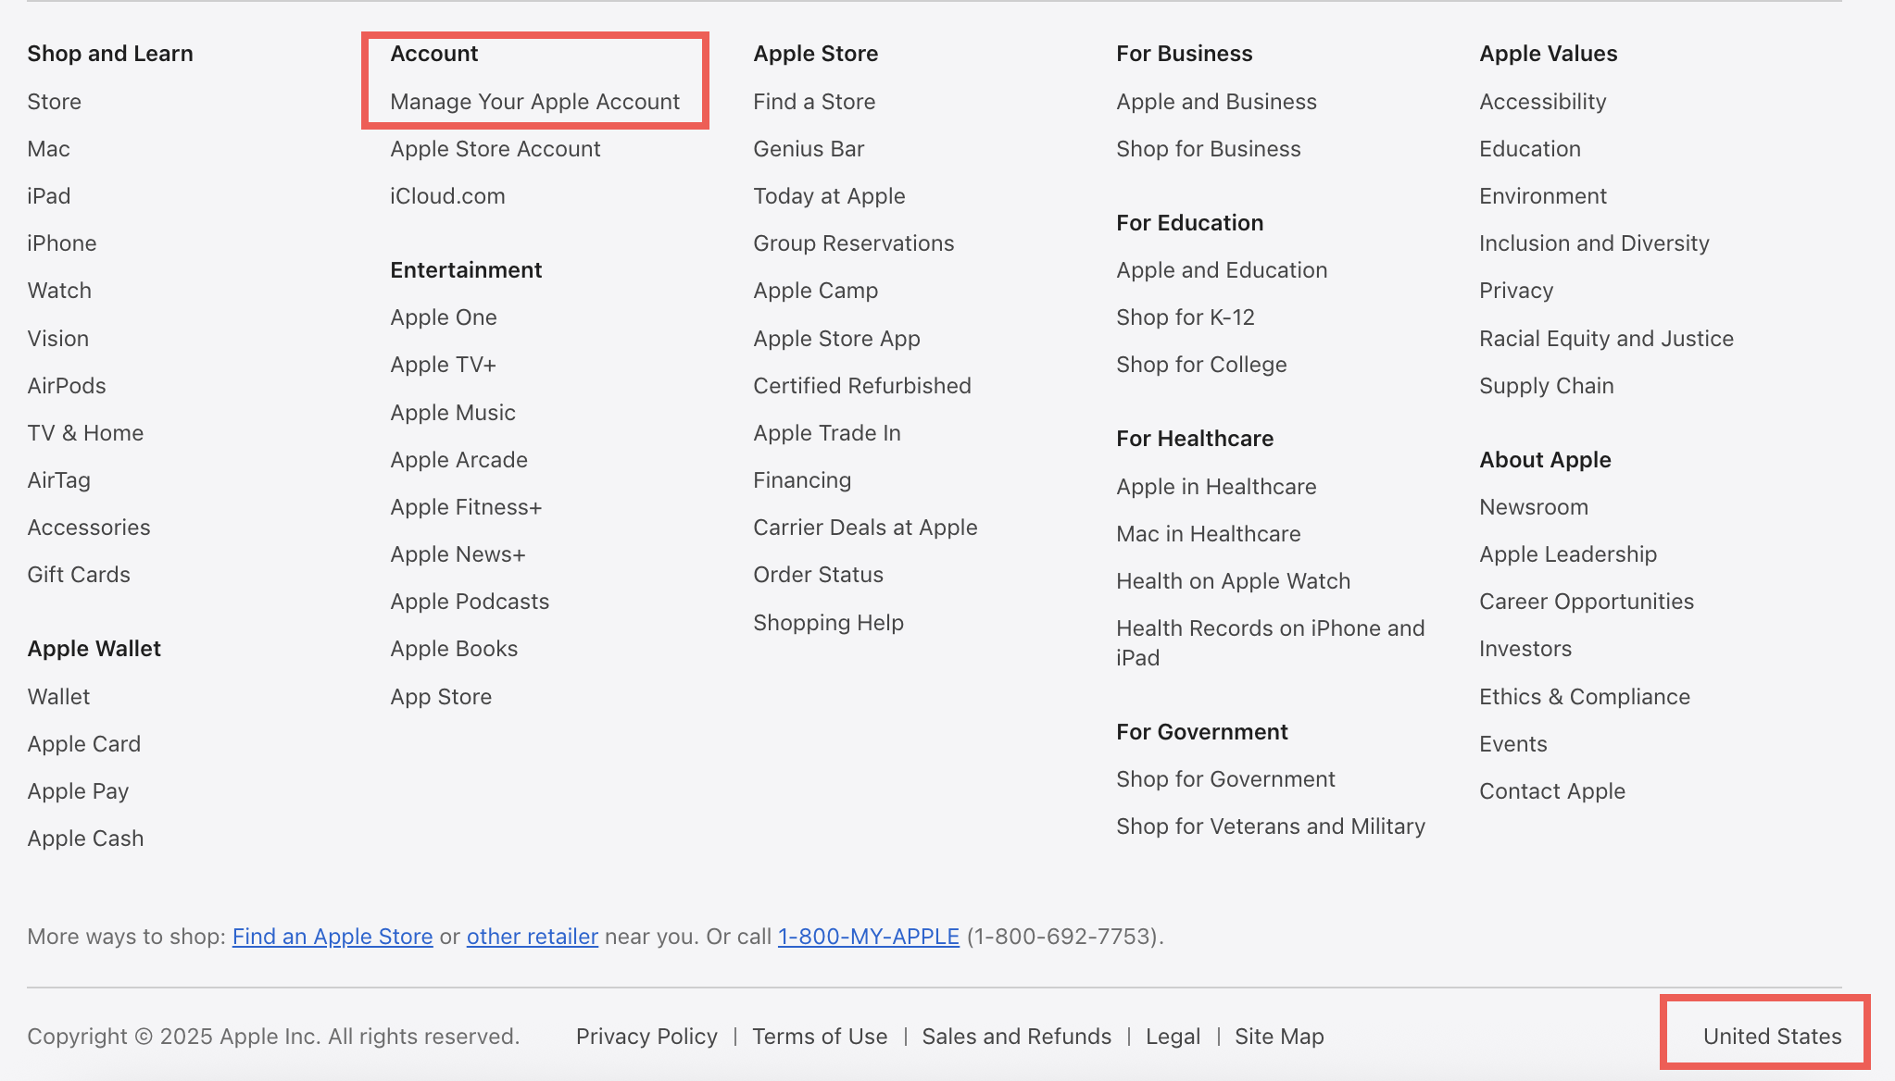Go to Health on Apple Watch
Screen dimensions: 1895x1081
coord(1233,581)
